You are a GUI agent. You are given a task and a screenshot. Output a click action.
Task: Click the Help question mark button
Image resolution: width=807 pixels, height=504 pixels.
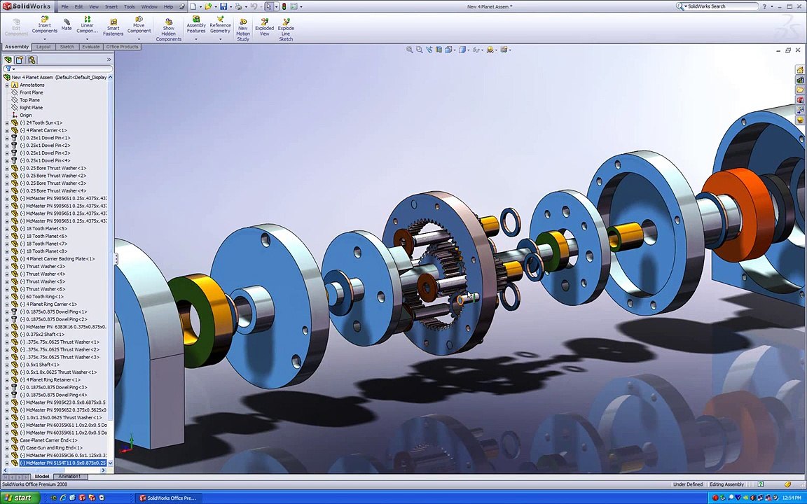[x=765, y=7]
